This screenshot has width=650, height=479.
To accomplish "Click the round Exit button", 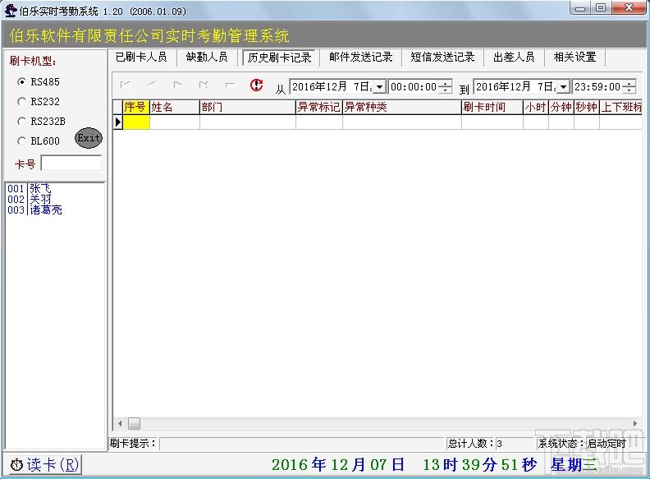I will [89, 138].
